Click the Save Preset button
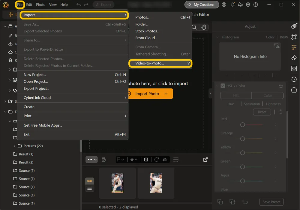 [x=271, y=202]
